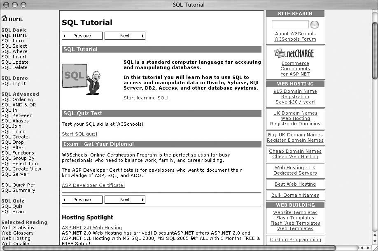Viewport: 378px width, 251px height.
Task: Open SQL Summary page
Action: pos(18,190)
